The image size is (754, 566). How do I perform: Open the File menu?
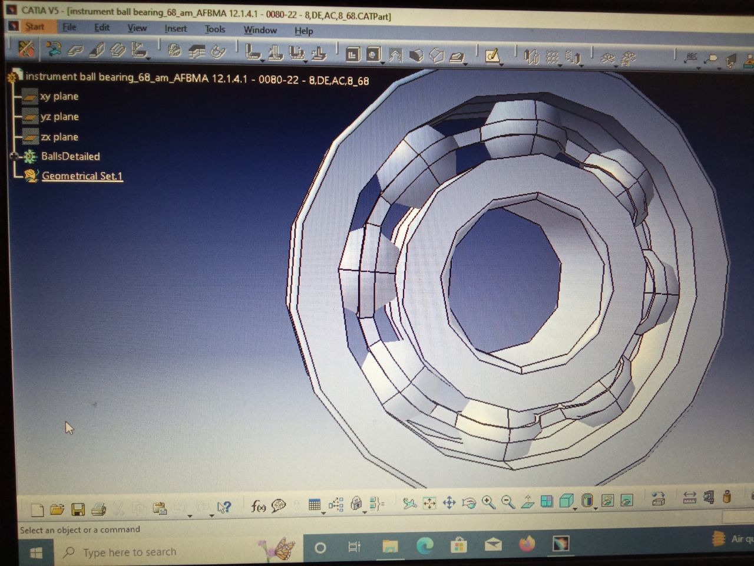[70, 27]
